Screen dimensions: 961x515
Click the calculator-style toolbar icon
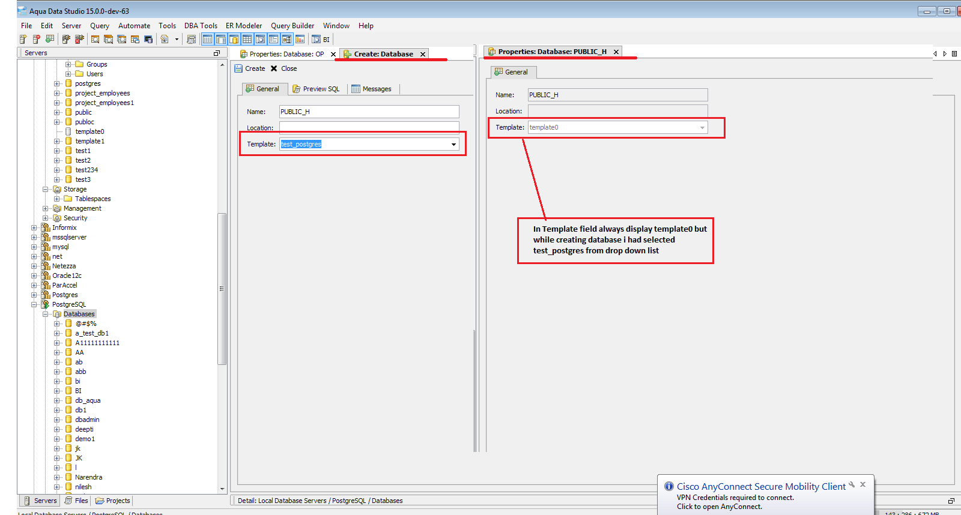click(x=191, y=39)
